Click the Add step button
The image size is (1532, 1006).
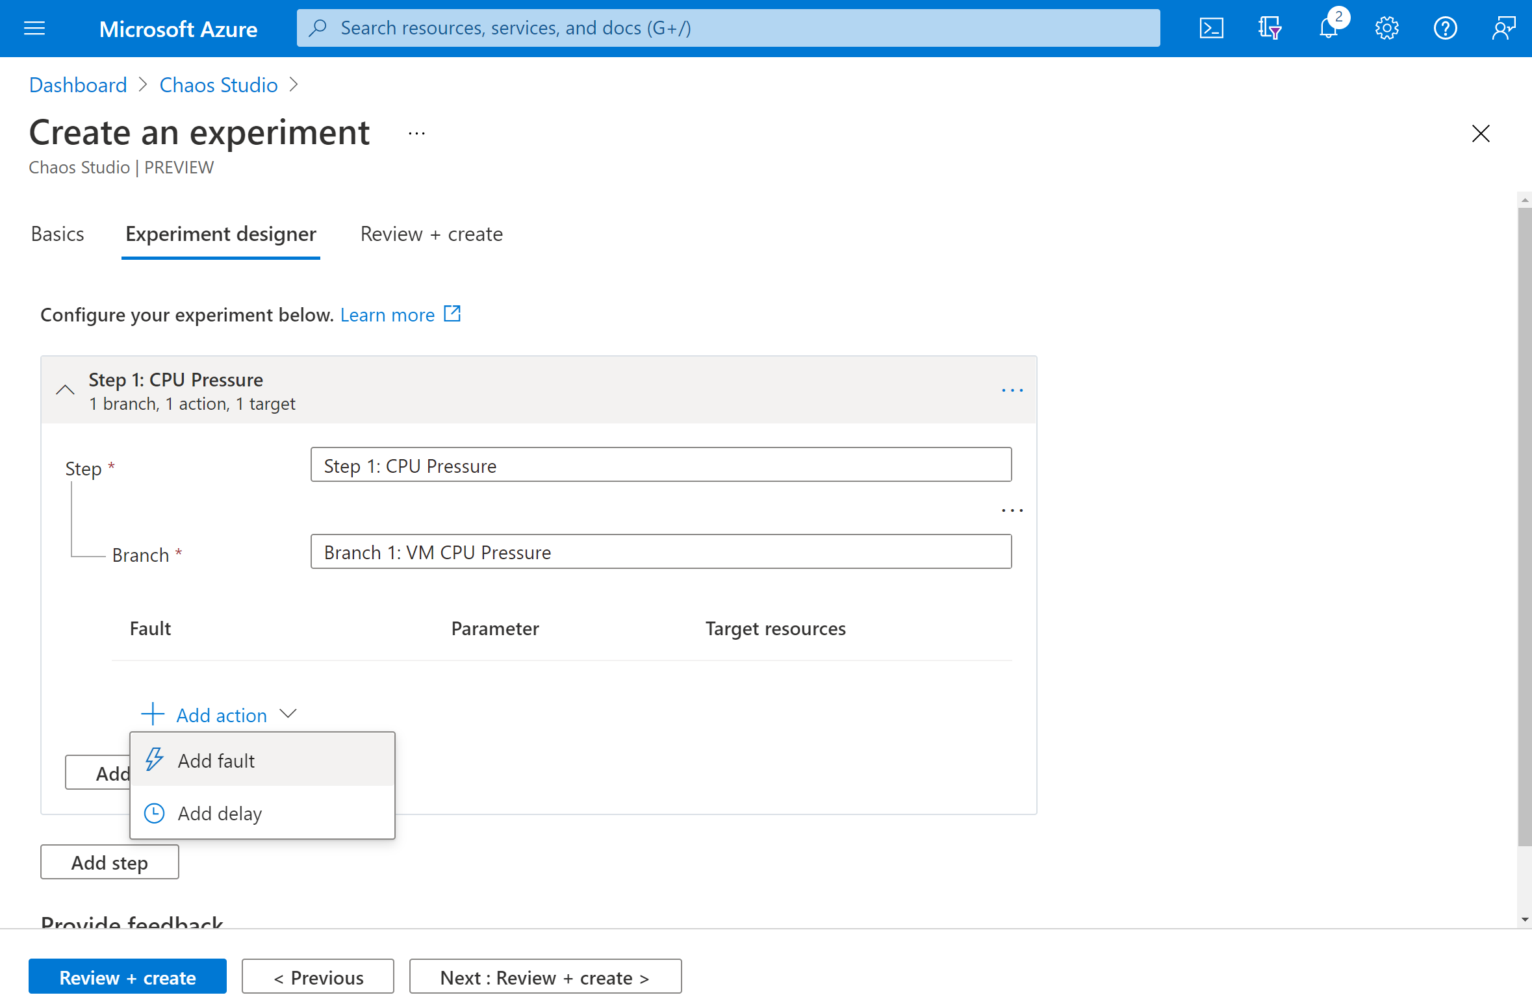pyautogui.click(x=108, y=862)
